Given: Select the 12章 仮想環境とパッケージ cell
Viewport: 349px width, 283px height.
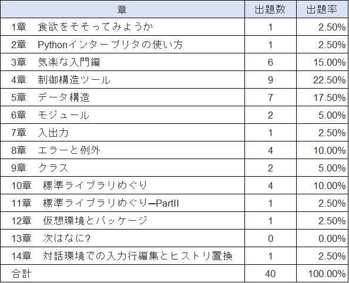Looking at the screenshot, I should click(x=122, y=221).
